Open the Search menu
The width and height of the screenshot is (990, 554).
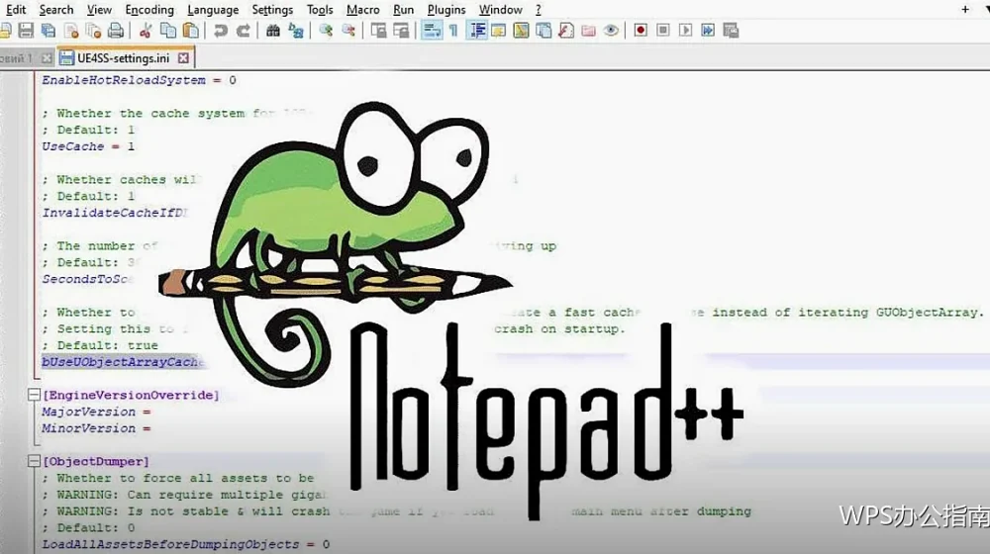pyautogui.click(x=56, y=10)
